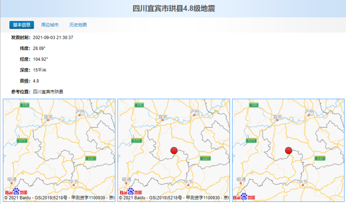Viewport: 346px width, 204px height.
Task: Click the 毕节 city label on left map
Action: coord(74,182)
